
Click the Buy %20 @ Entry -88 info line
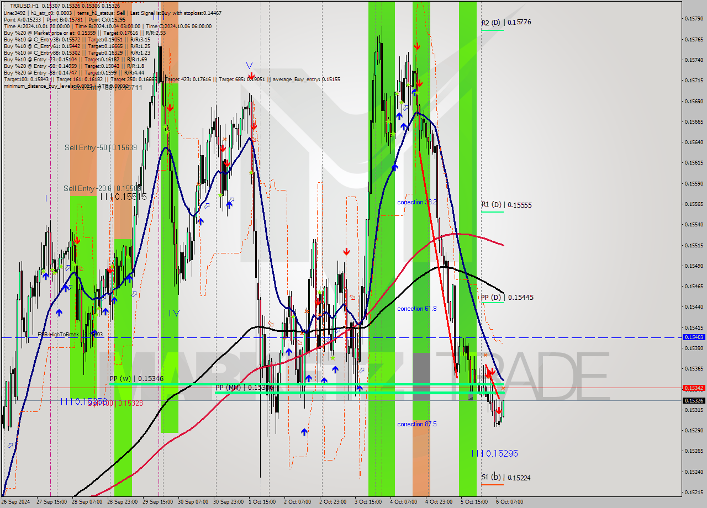[x=74, y=72]
